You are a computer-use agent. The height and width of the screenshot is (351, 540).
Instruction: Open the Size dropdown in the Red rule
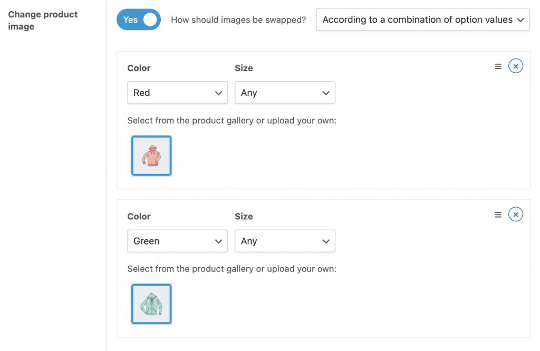pyautogui.click(x=285, y=92)
